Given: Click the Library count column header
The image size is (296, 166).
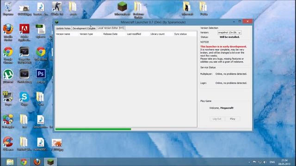Looking at the screenshot, I should 161,34.
